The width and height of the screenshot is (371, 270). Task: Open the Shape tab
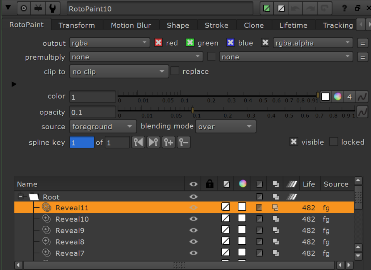click(178, 25)
